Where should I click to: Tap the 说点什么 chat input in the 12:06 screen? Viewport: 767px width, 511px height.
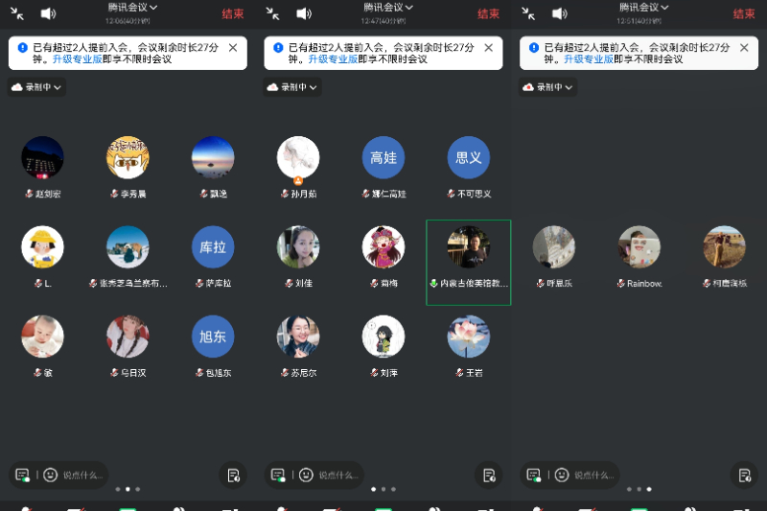(82, 475)
